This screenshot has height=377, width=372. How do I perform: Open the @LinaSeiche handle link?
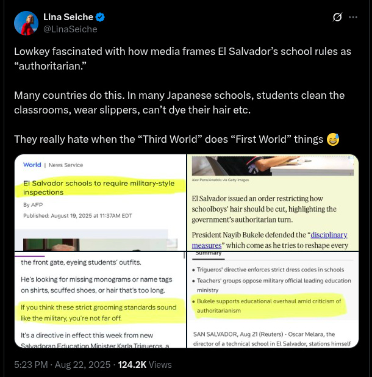(x=70, y=29)
